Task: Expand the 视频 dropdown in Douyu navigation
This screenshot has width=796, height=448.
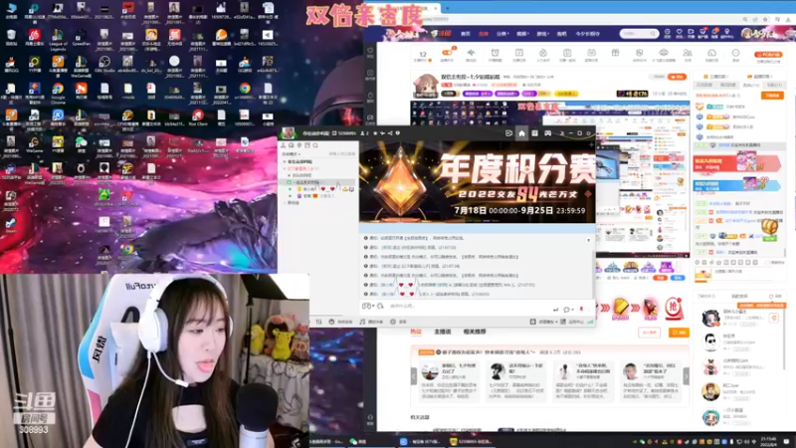Action: 522,34
